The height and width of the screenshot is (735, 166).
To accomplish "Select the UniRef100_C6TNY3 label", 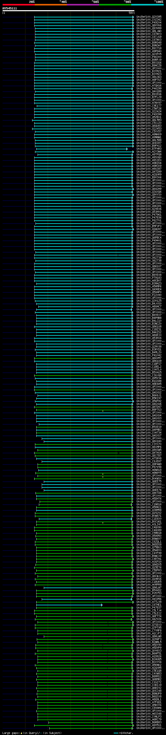I will pyautogui.click(x=149, y=34).
